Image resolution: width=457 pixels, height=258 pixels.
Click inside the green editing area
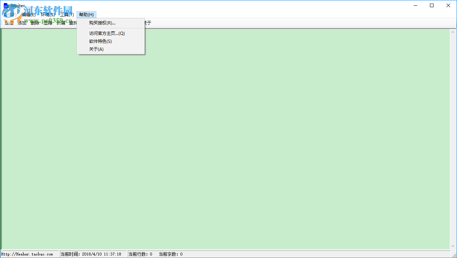(224, 144)
